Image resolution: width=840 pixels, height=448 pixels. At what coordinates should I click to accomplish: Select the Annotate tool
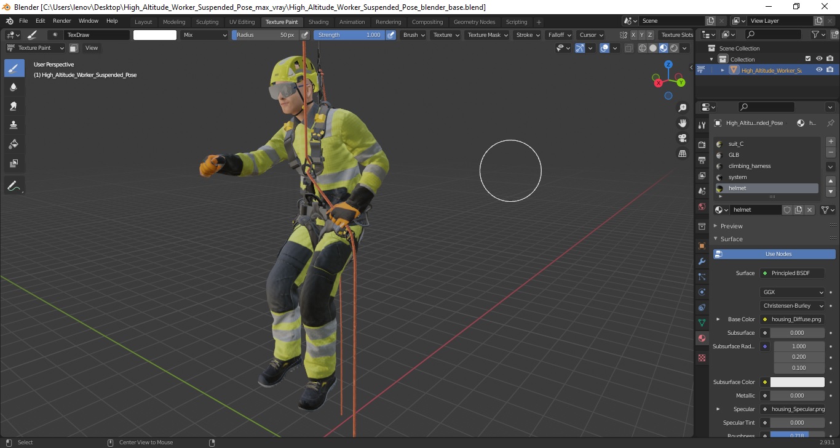(14, 185)
